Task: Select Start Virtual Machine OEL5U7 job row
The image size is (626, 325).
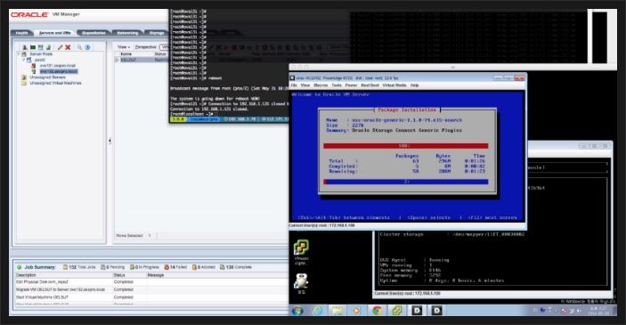Action: tap(150, 297)
